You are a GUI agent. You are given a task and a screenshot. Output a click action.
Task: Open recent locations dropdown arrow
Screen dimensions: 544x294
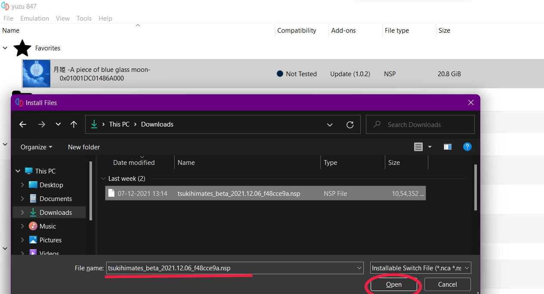pyautogui.click(x=58, y=124)
